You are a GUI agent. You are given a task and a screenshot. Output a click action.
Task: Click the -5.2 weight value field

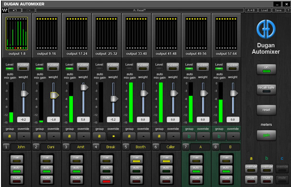tap(113, 119)
